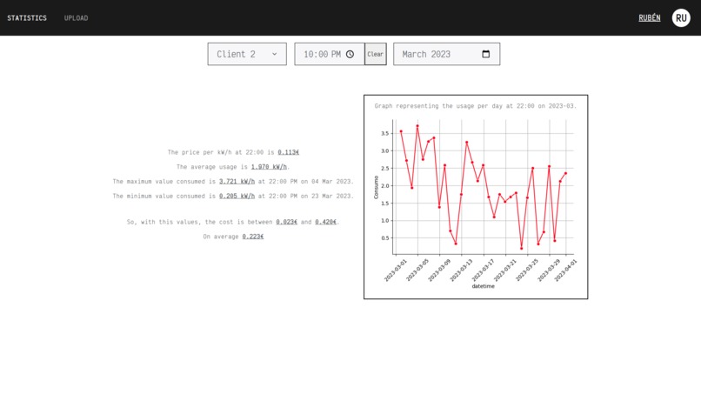Click the datetime axis title

click(484, 286)
